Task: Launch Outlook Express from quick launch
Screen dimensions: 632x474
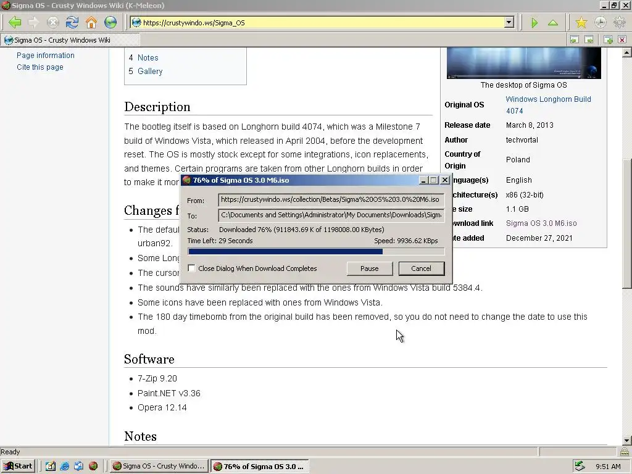Action: click(78, 466)
